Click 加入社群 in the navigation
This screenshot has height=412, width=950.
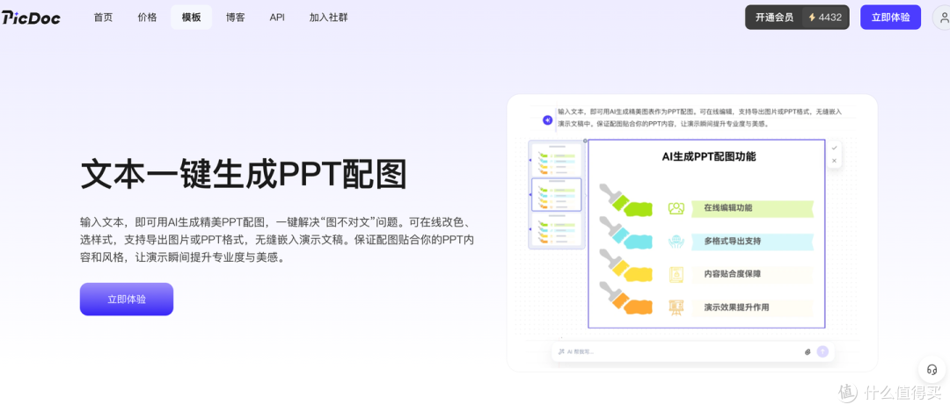(328, 18)
